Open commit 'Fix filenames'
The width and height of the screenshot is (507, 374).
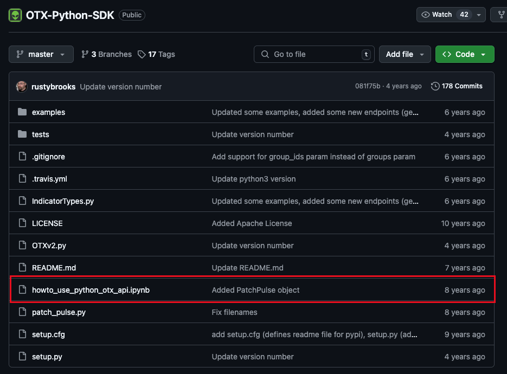pyautogui.click(x=234, y=312)
